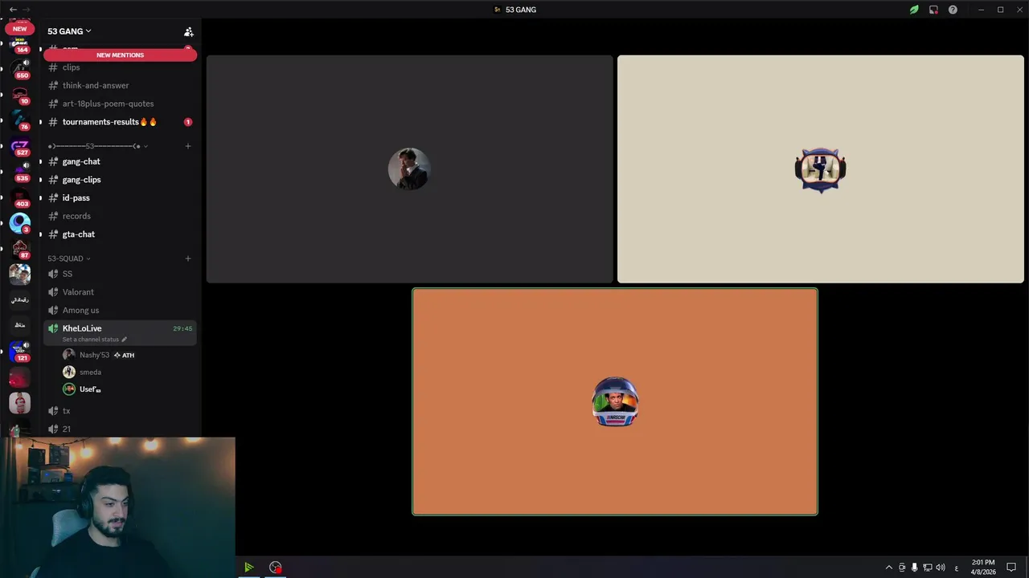Collapse the 53-SQUAD category

click(69, 258)
